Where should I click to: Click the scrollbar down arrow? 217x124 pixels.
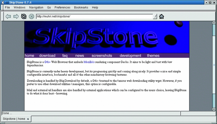point(214,109)
